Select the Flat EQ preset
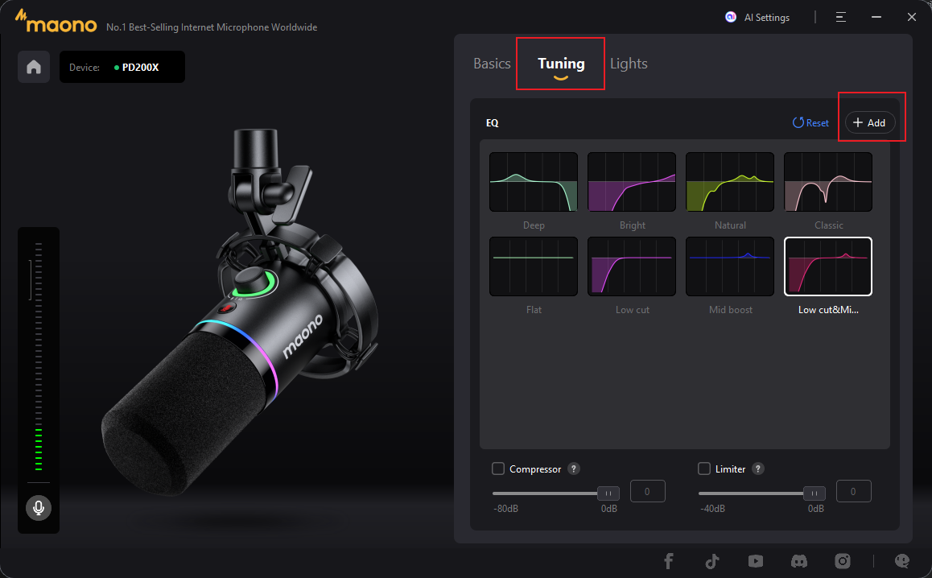Image resolution: width=932 pixels, height=578 pixels. [534, 266]
